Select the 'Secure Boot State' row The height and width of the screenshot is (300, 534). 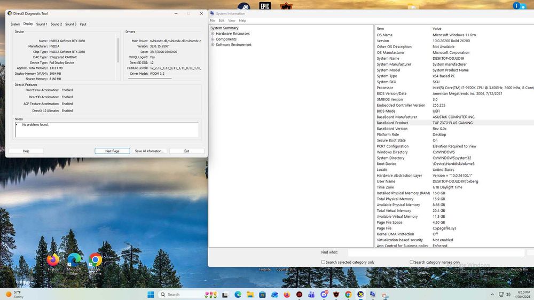tap(454, 140)
